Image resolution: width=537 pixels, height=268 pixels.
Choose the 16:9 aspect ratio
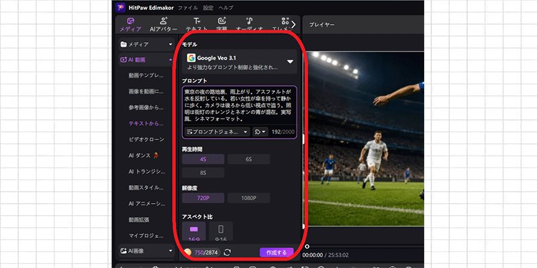(194, 231)
